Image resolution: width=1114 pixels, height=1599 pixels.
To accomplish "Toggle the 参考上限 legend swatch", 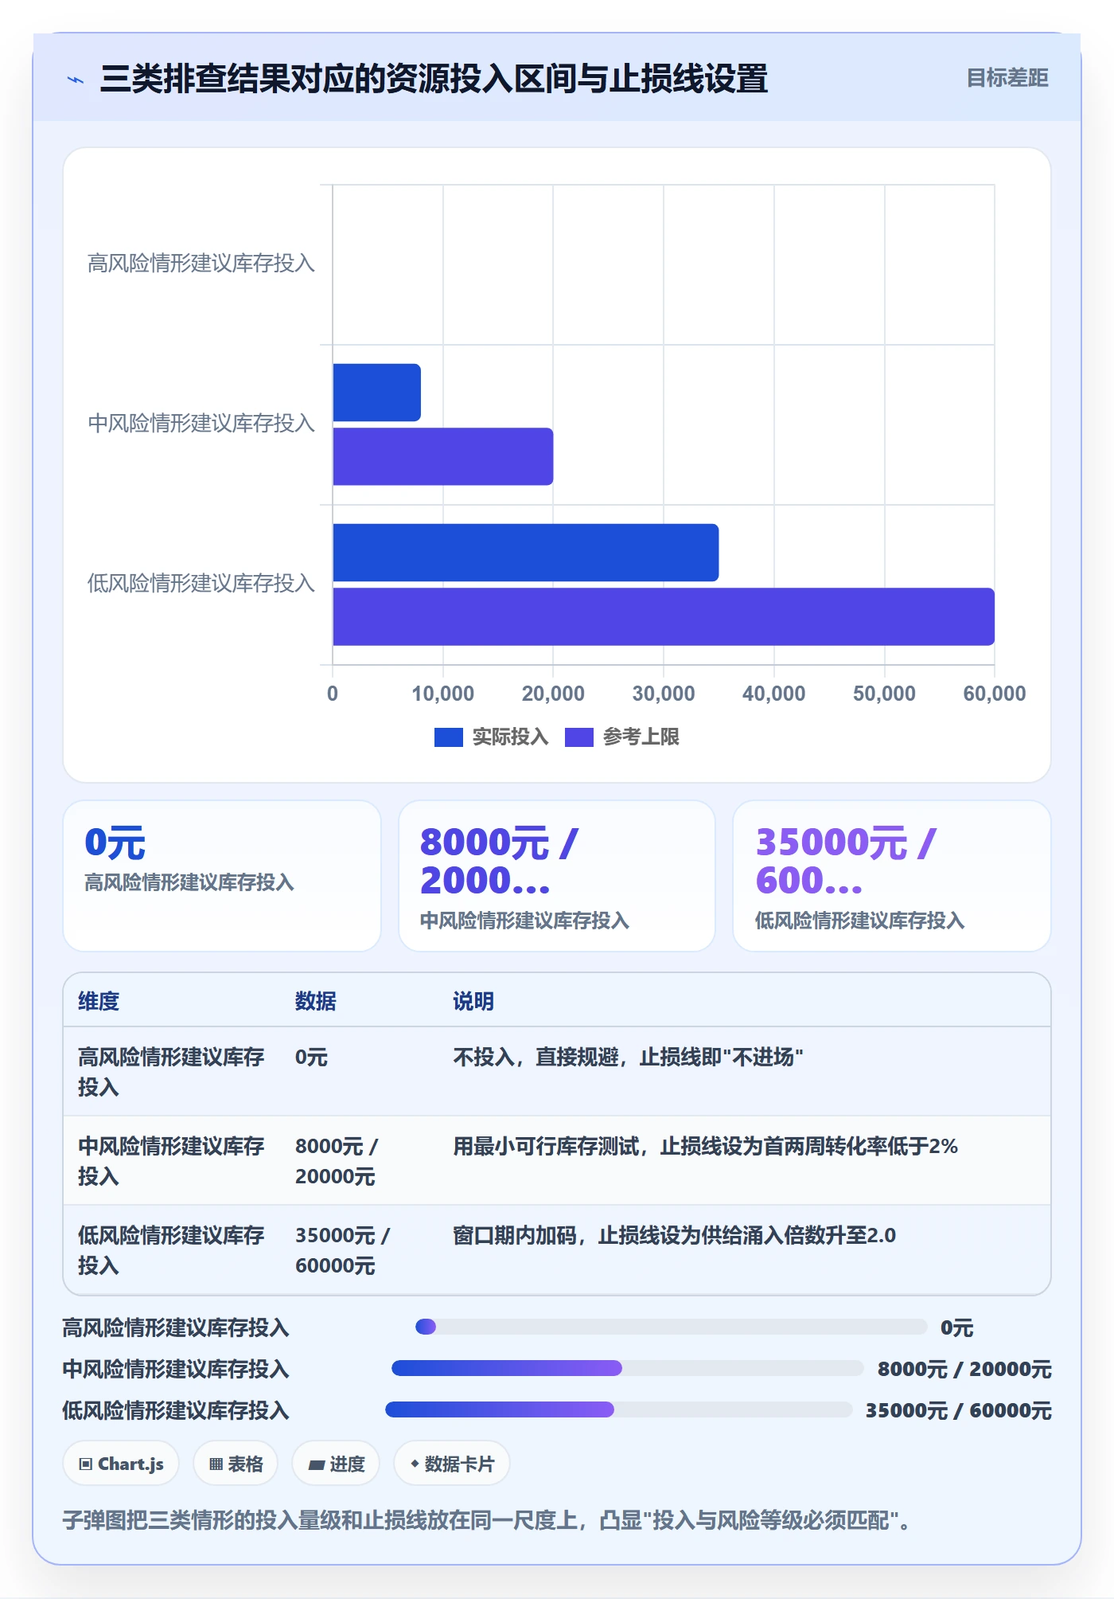I will [578, 737].
